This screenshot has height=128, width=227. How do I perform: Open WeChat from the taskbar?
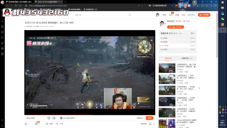click(x=222, y=19)
